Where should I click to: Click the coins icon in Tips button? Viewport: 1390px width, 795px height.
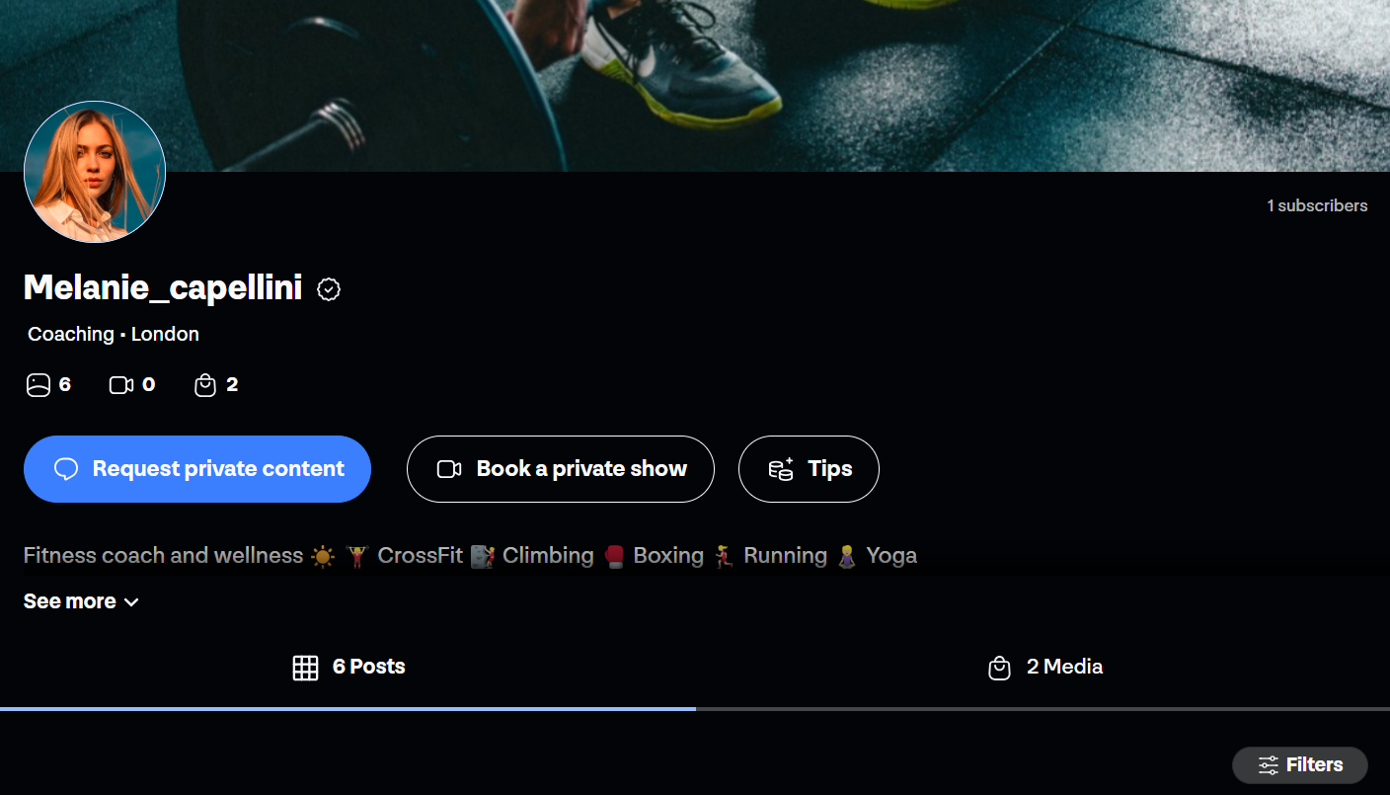tap(781, 469)
